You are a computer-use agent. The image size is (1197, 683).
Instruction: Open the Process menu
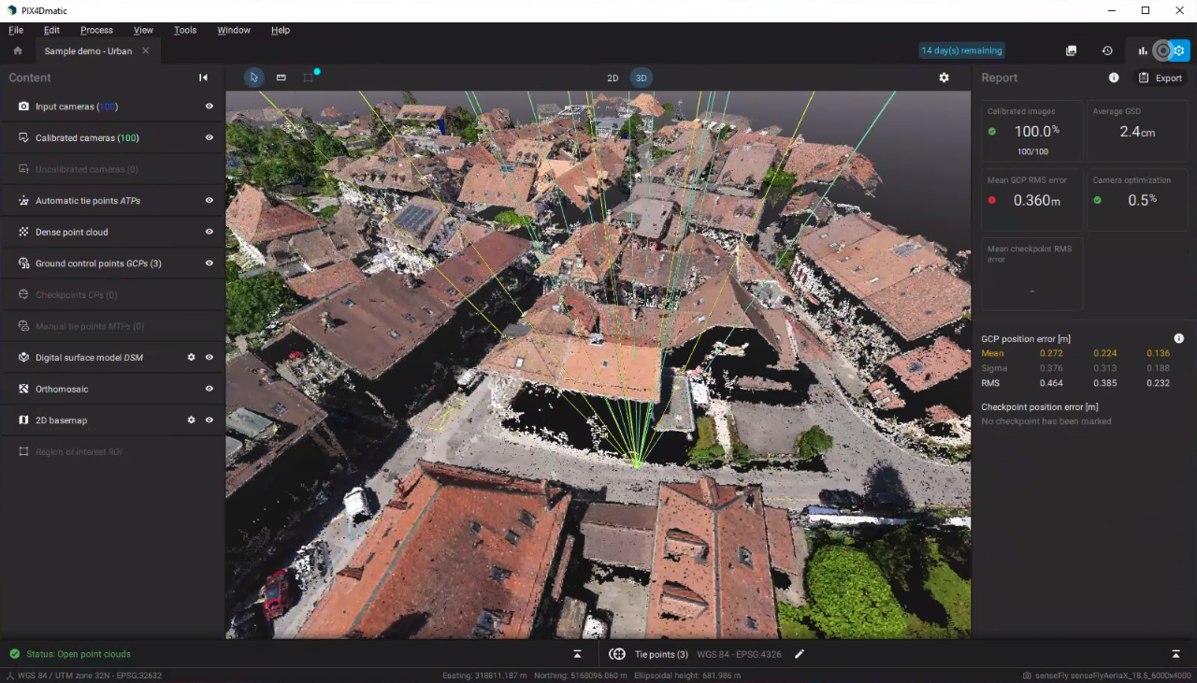coord(96,30)
